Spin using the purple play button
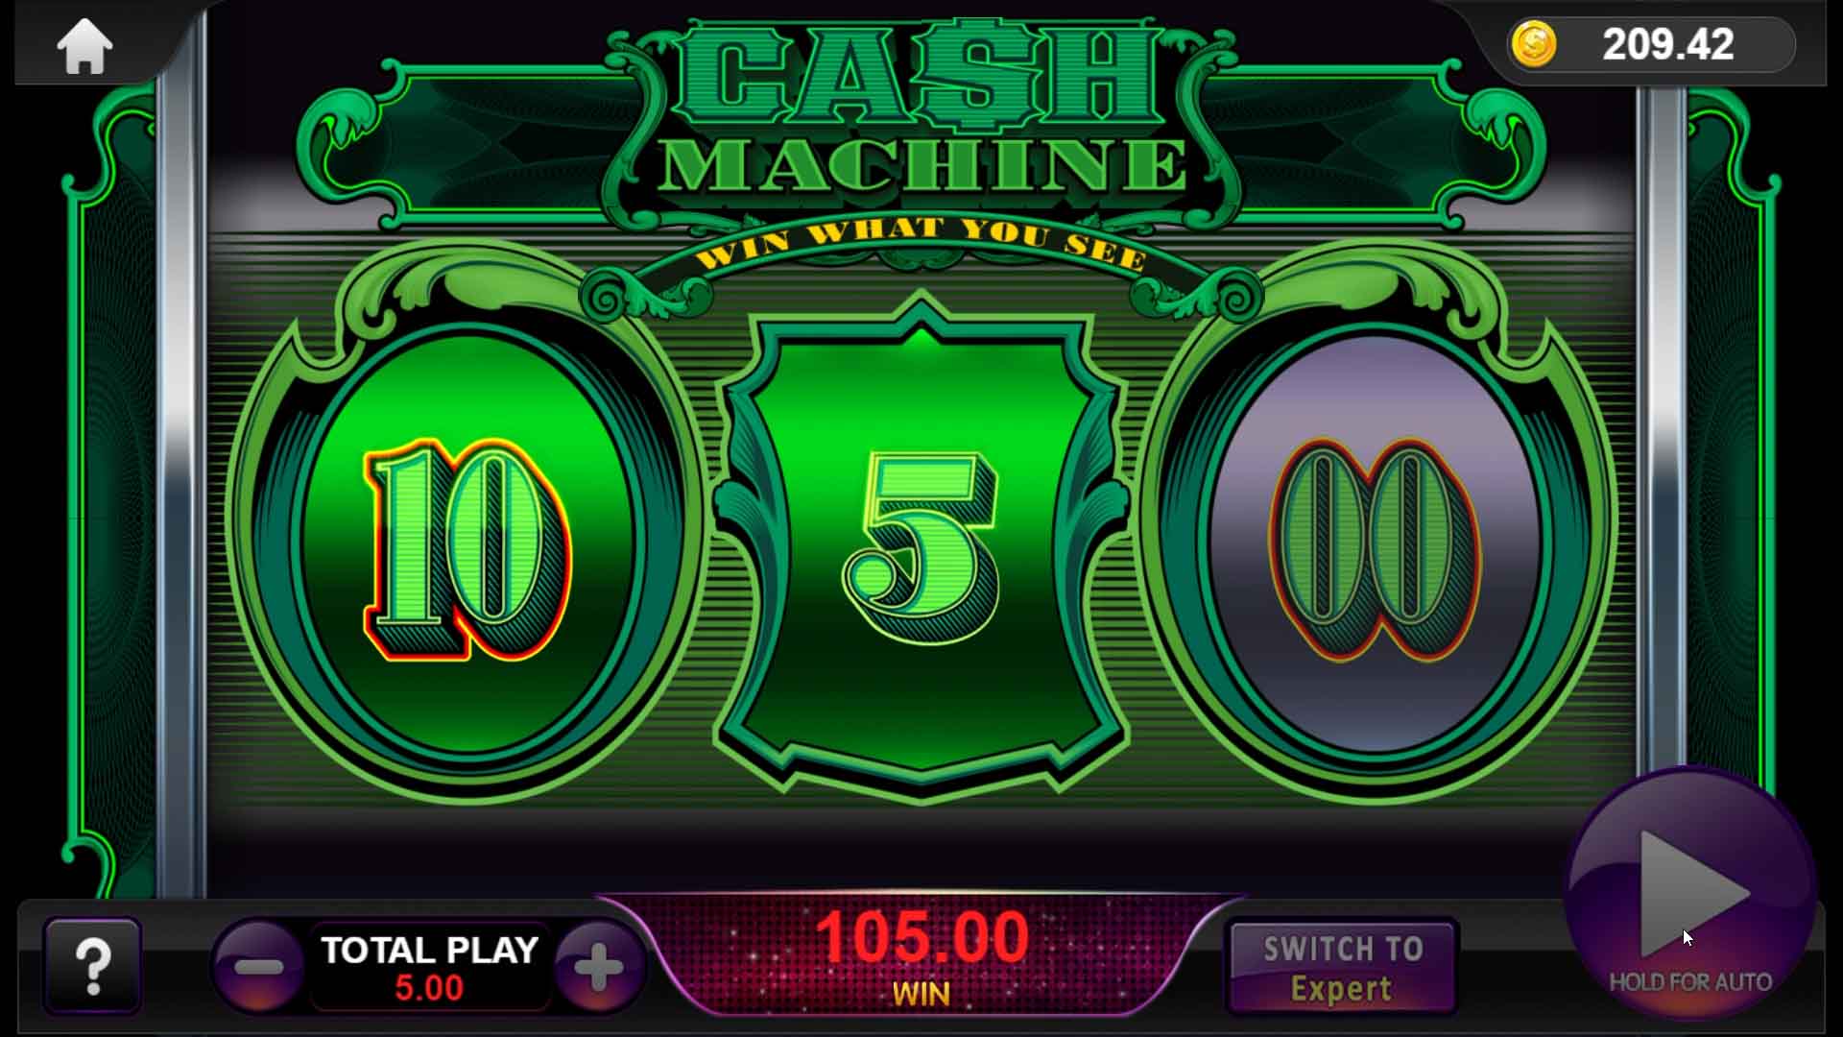The width and height of the screenshot is (1843, 1037). 1690,893
